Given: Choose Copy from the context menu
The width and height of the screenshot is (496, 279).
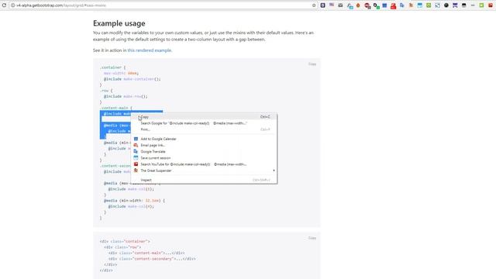Looking at the screenshot, I should pyautogui.click(x=204, y=117).
